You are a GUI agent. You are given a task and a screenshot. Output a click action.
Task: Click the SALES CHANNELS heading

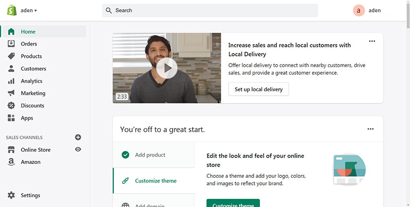pos(24,137)
